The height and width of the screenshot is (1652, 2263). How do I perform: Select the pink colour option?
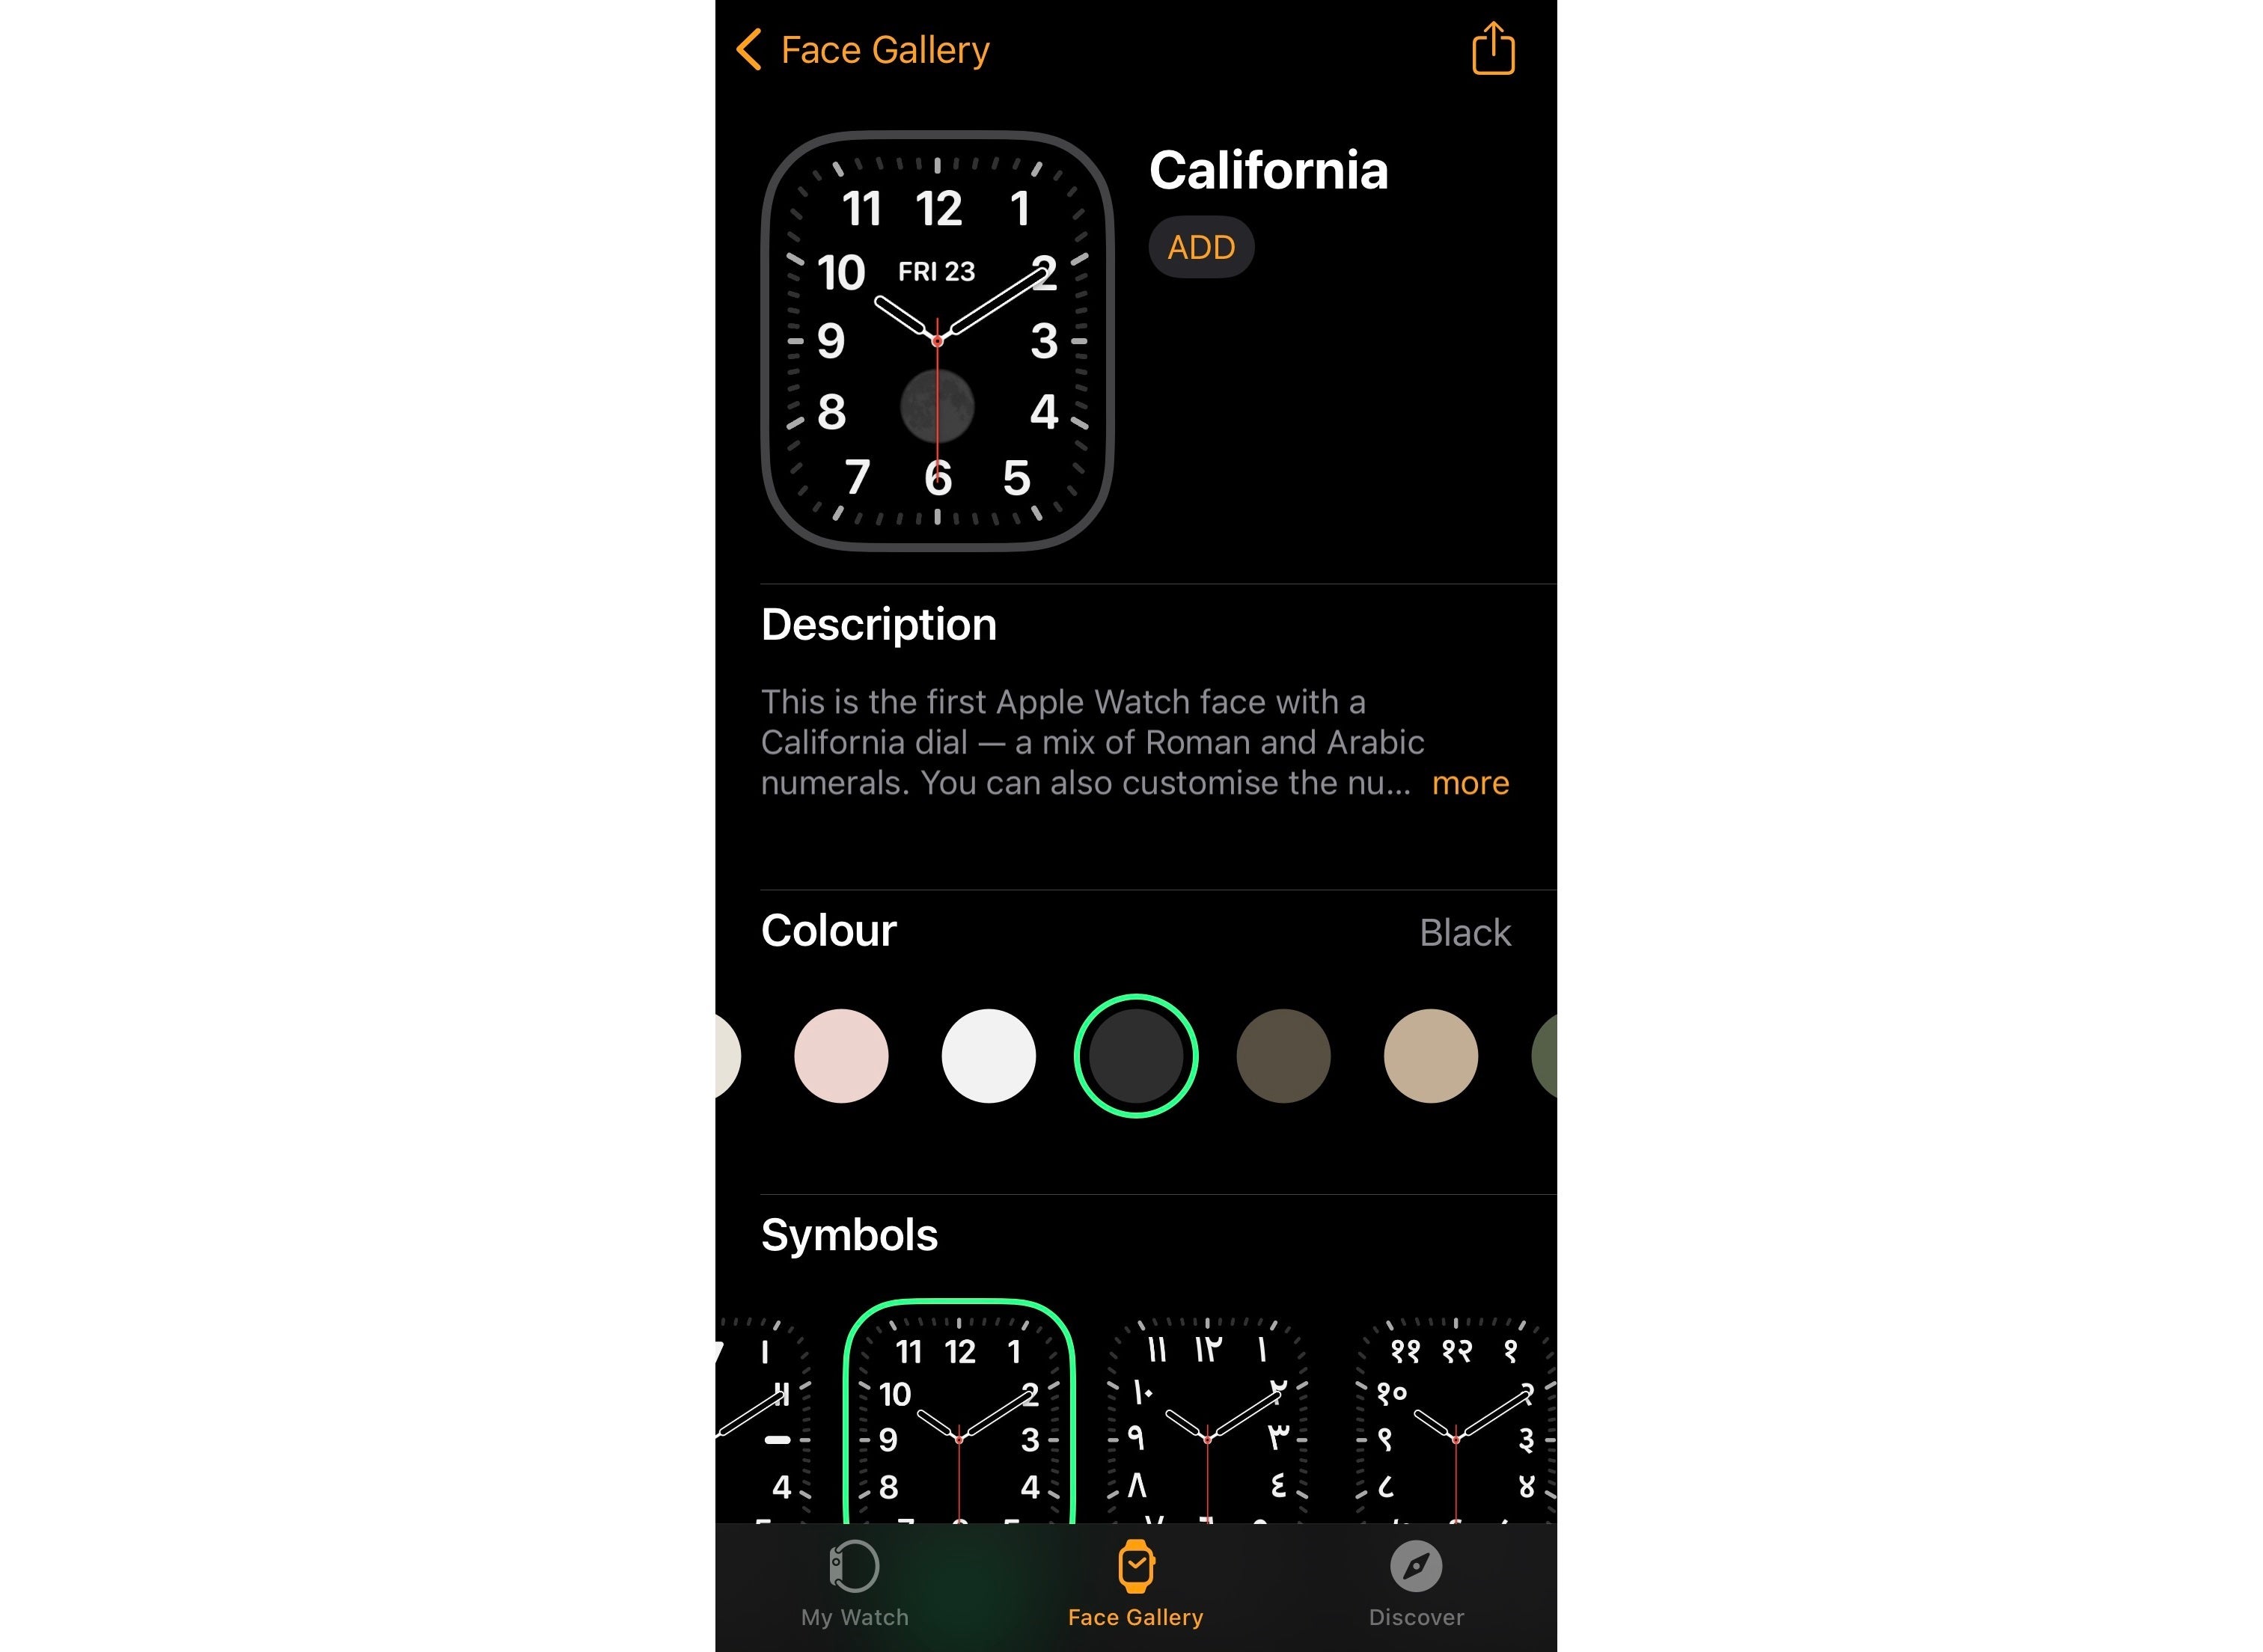click(x=842, y=1051)
